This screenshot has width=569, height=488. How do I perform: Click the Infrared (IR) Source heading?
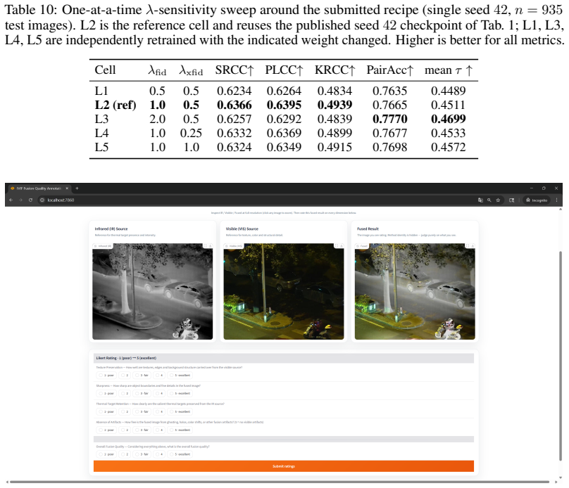[x=111, y=229]
